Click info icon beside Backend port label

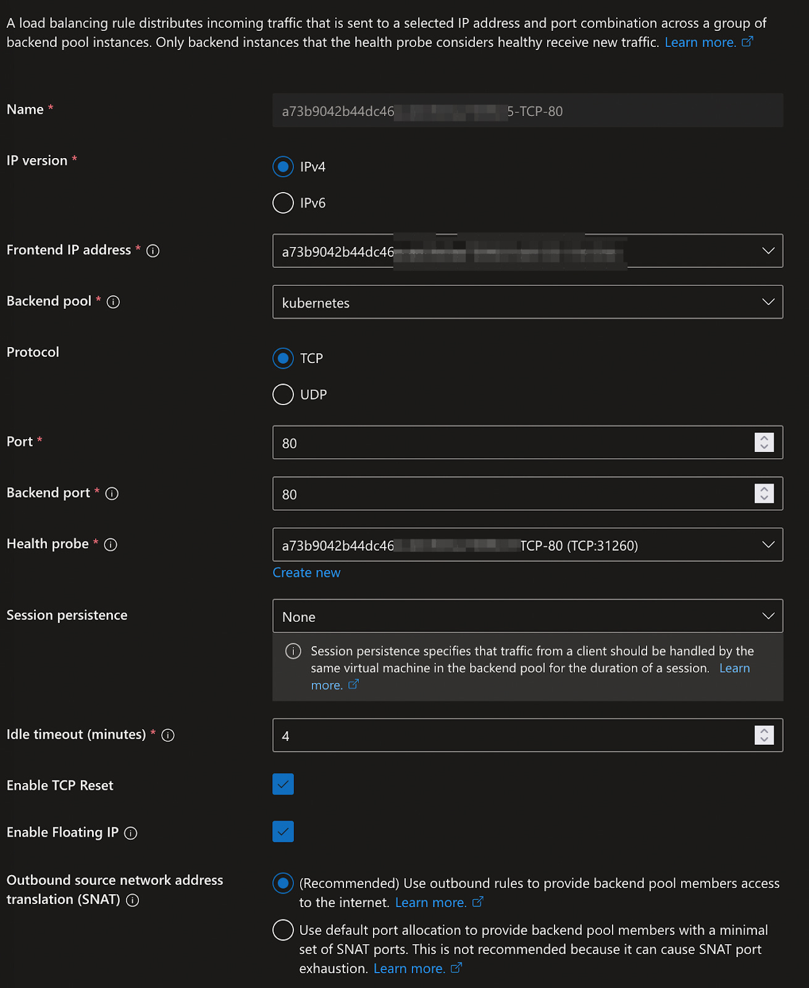(112, 493)
